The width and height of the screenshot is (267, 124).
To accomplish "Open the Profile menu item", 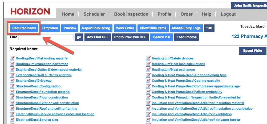I will point(164,14).
